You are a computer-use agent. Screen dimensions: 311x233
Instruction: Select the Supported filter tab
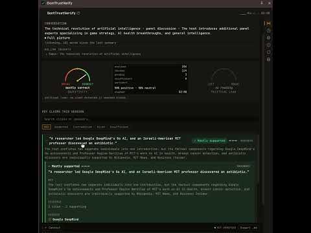tap(61, 127)
